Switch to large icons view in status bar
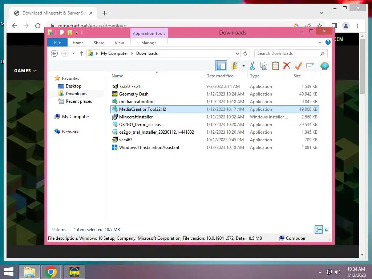This screenshot has height=279, width=372. pos(327,229)
